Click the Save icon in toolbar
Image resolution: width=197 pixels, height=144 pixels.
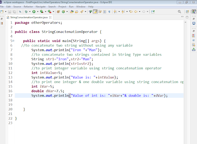[x=10, y=12]
